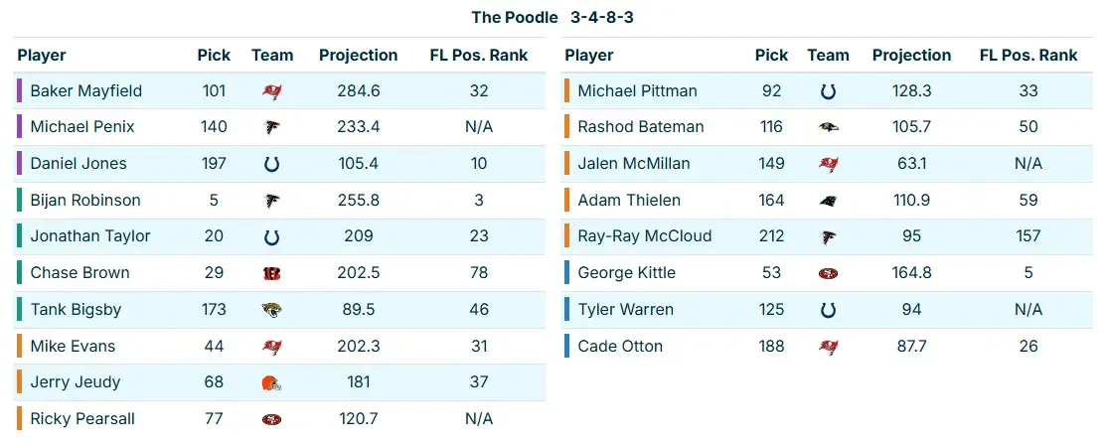Click Jalen McMillan's projection value 63.1
The image size is (1105, 446).
click(x=911, y=164)
